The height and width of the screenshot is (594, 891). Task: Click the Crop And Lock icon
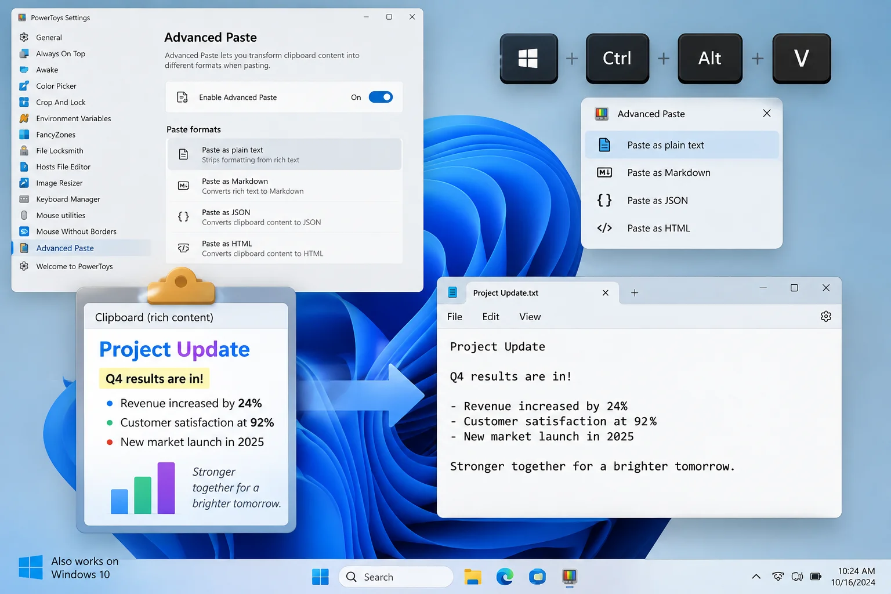pyautogui.click(x=24, y=102)
